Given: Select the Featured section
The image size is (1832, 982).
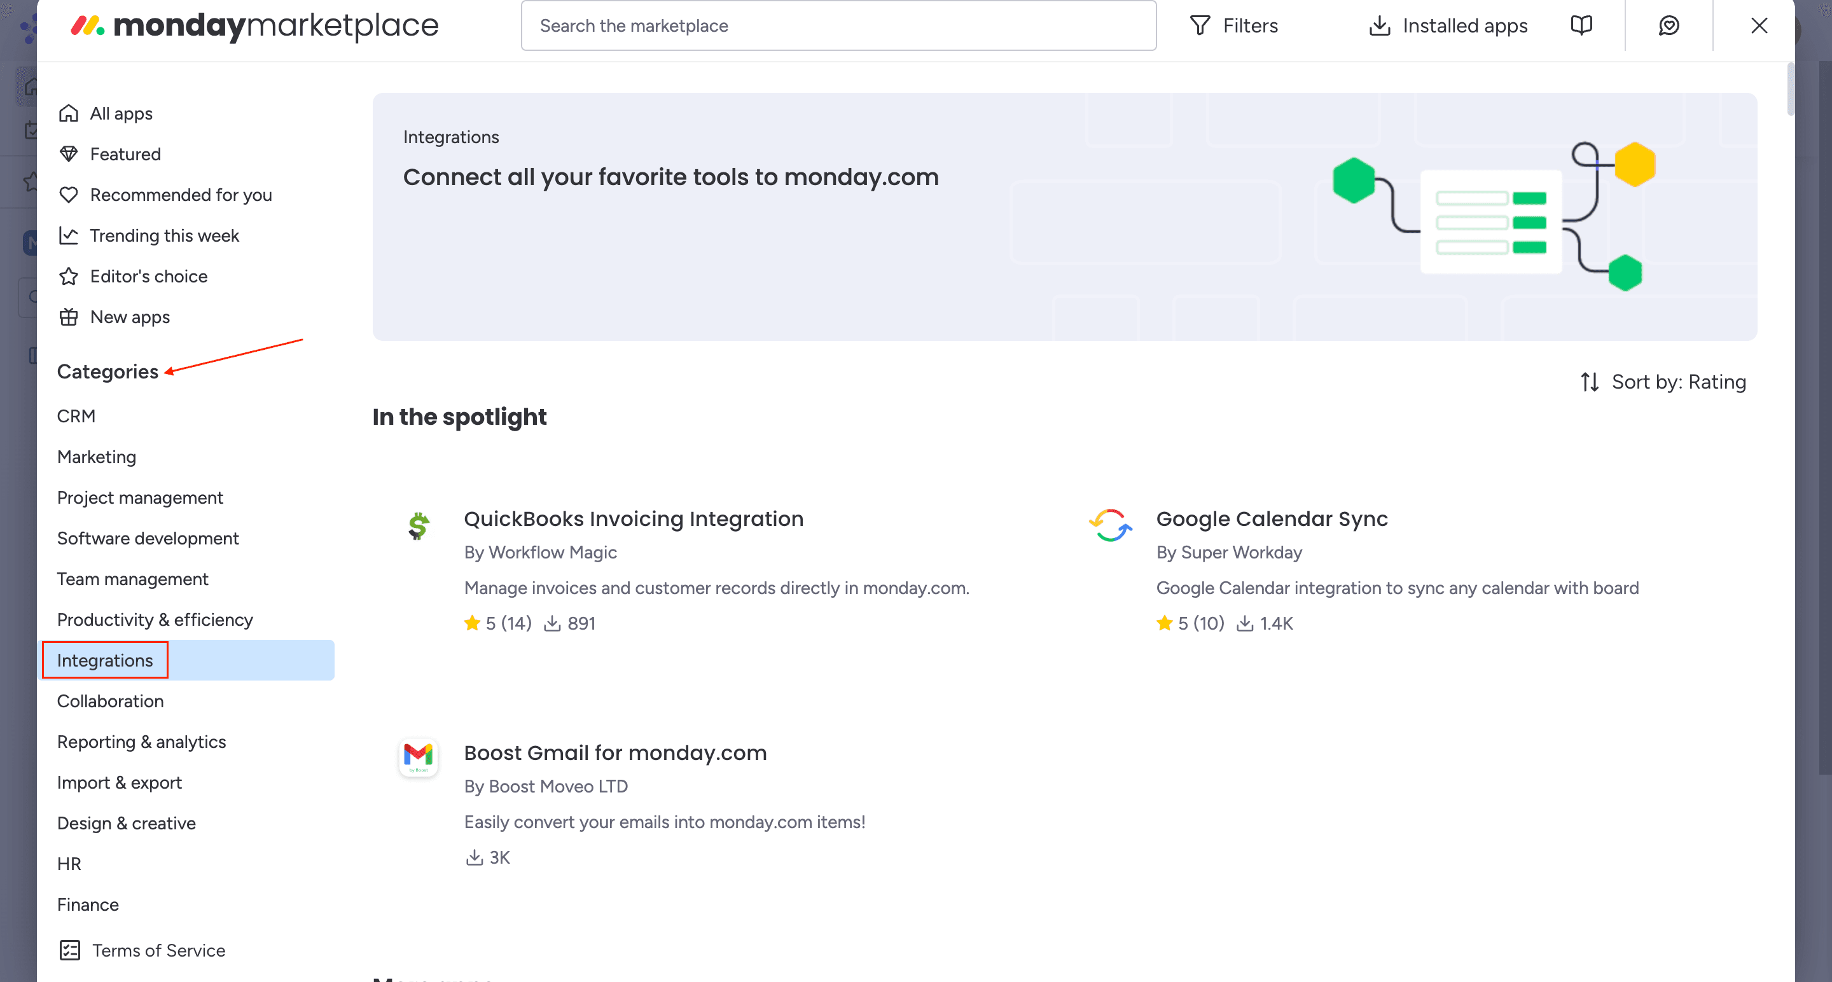Looking at the screenshot, I should pos(125,155).
